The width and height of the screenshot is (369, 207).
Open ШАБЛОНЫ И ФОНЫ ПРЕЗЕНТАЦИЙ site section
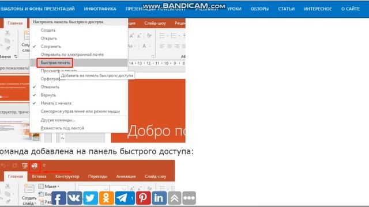click(37, 9)
